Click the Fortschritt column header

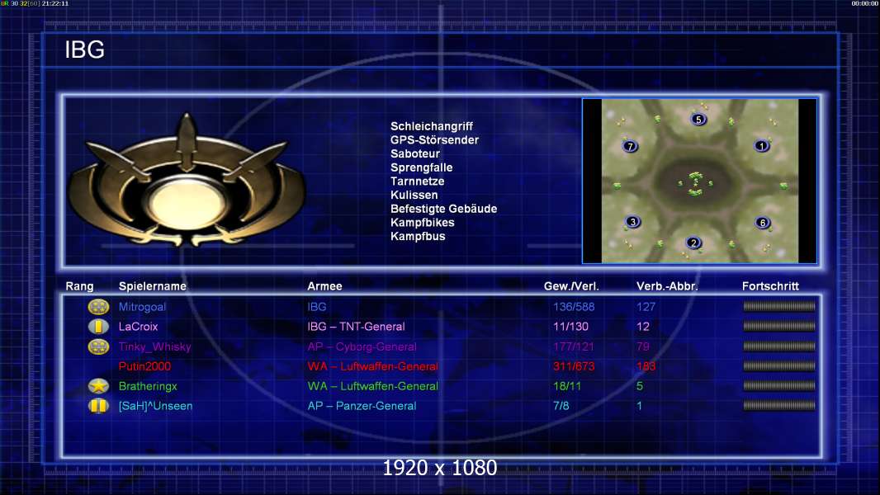(770, 286)
